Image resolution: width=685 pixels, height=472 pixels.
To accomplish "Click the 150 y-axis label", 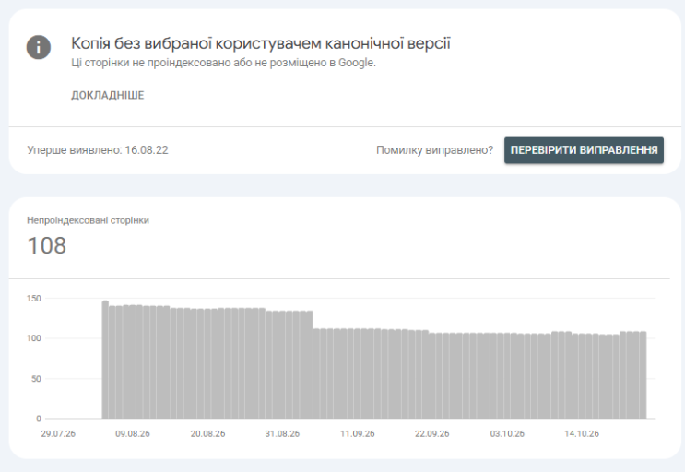I will pos(33,299).
